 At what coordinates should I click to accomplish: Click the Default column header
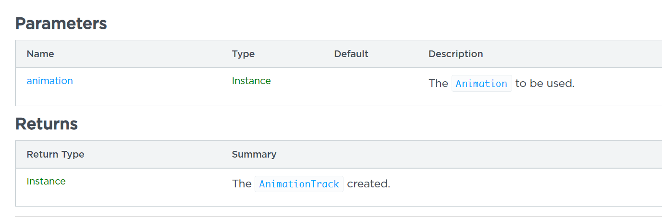tap(351, 54)
